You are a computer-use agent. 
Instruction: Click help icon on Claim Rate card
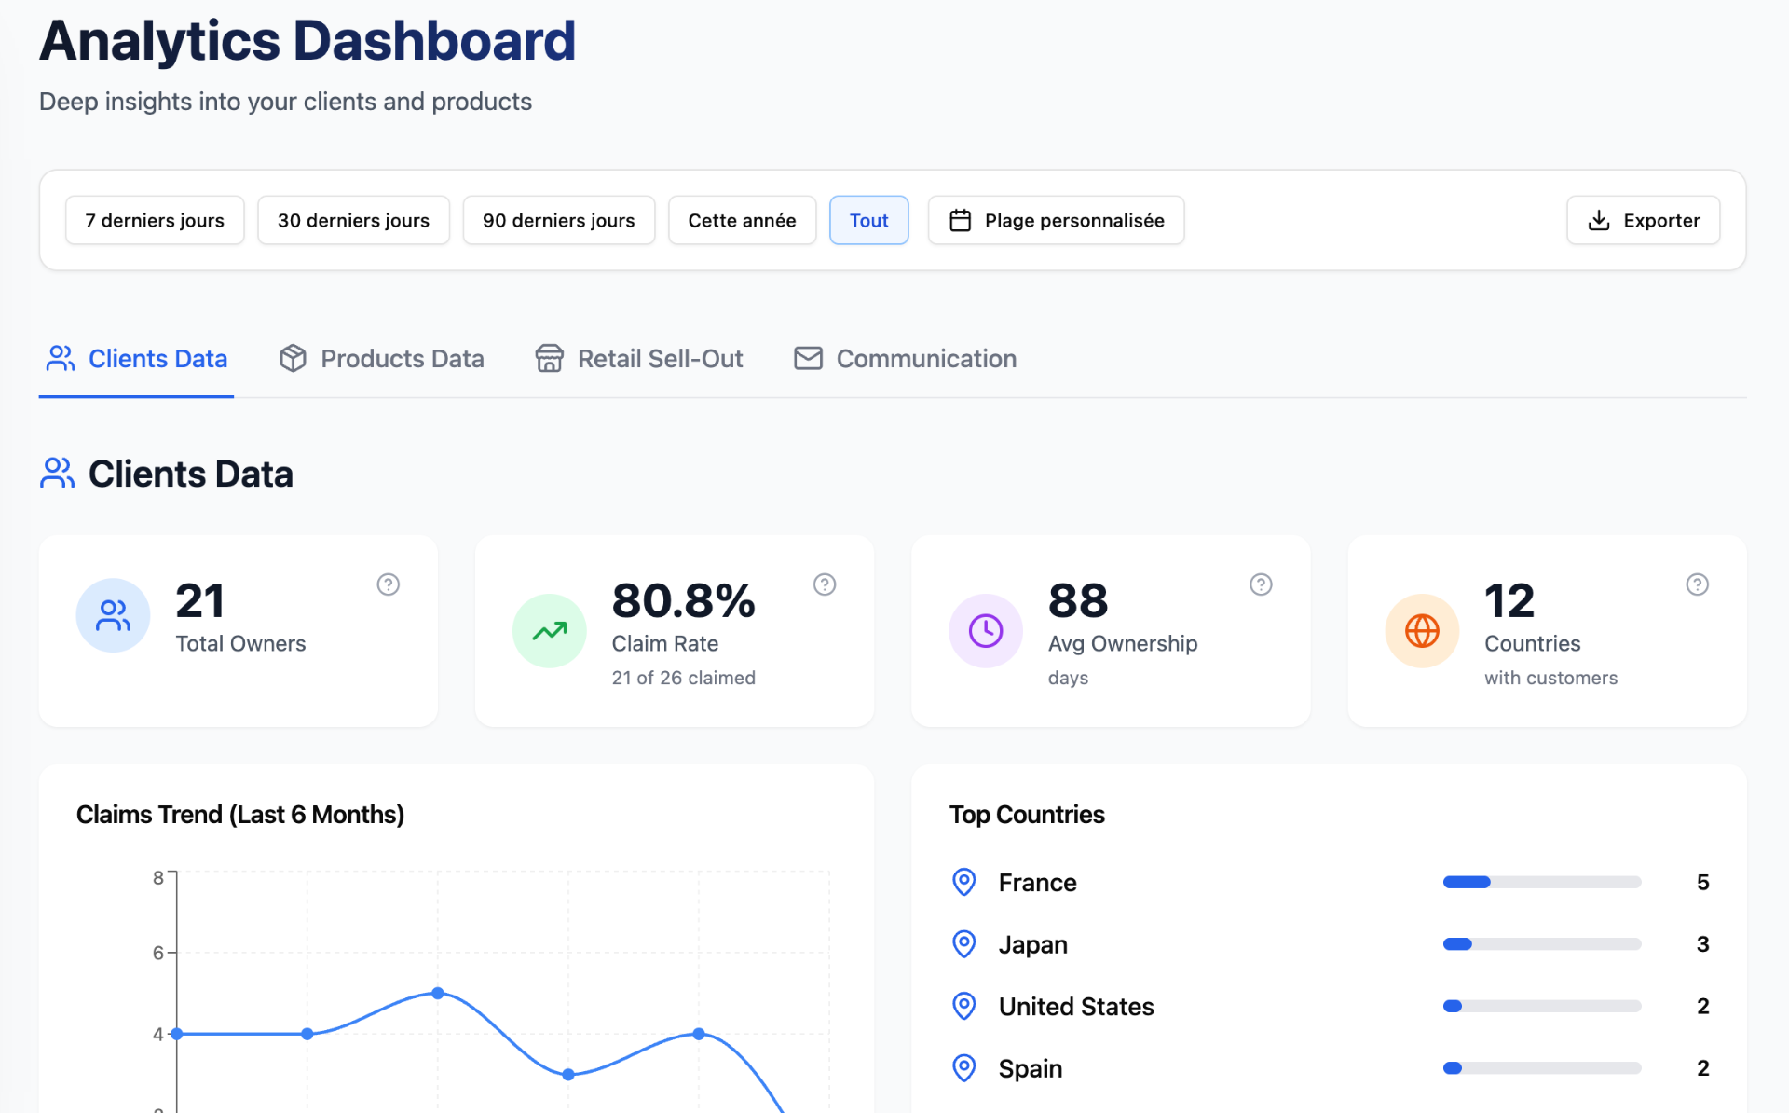coord(824,584)
